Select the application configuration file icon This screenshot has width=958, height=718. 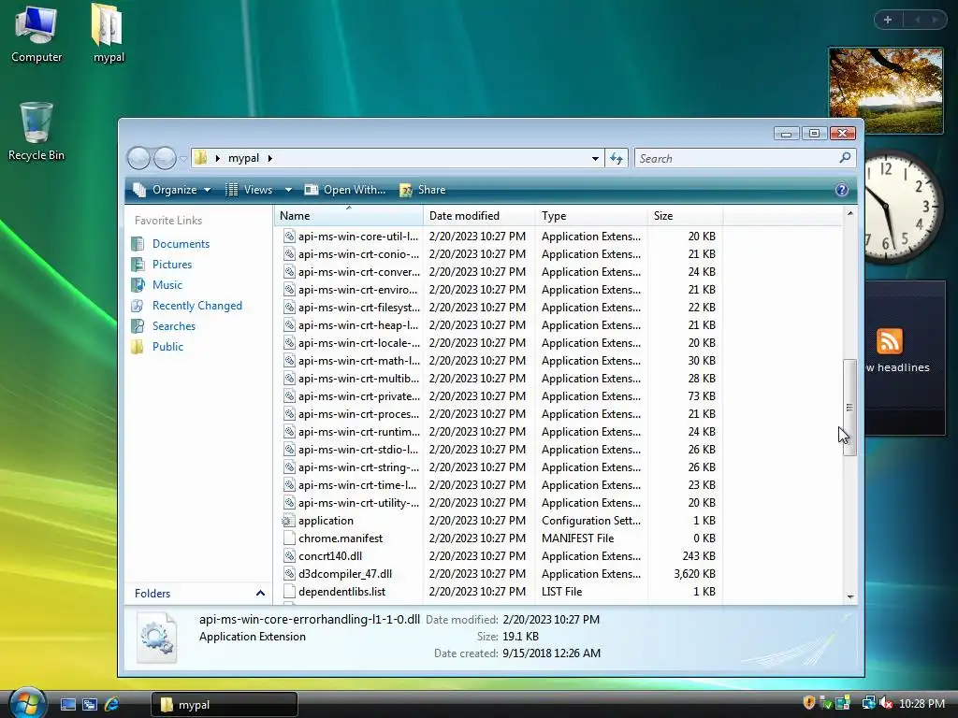289,521
